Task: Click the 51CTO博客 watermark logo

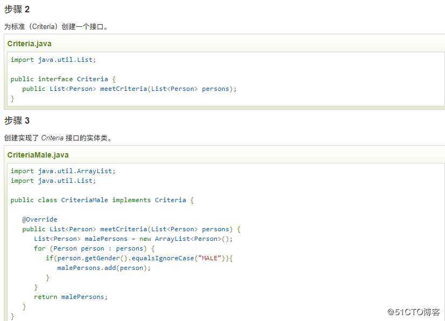Action: [x=414, y=311]
